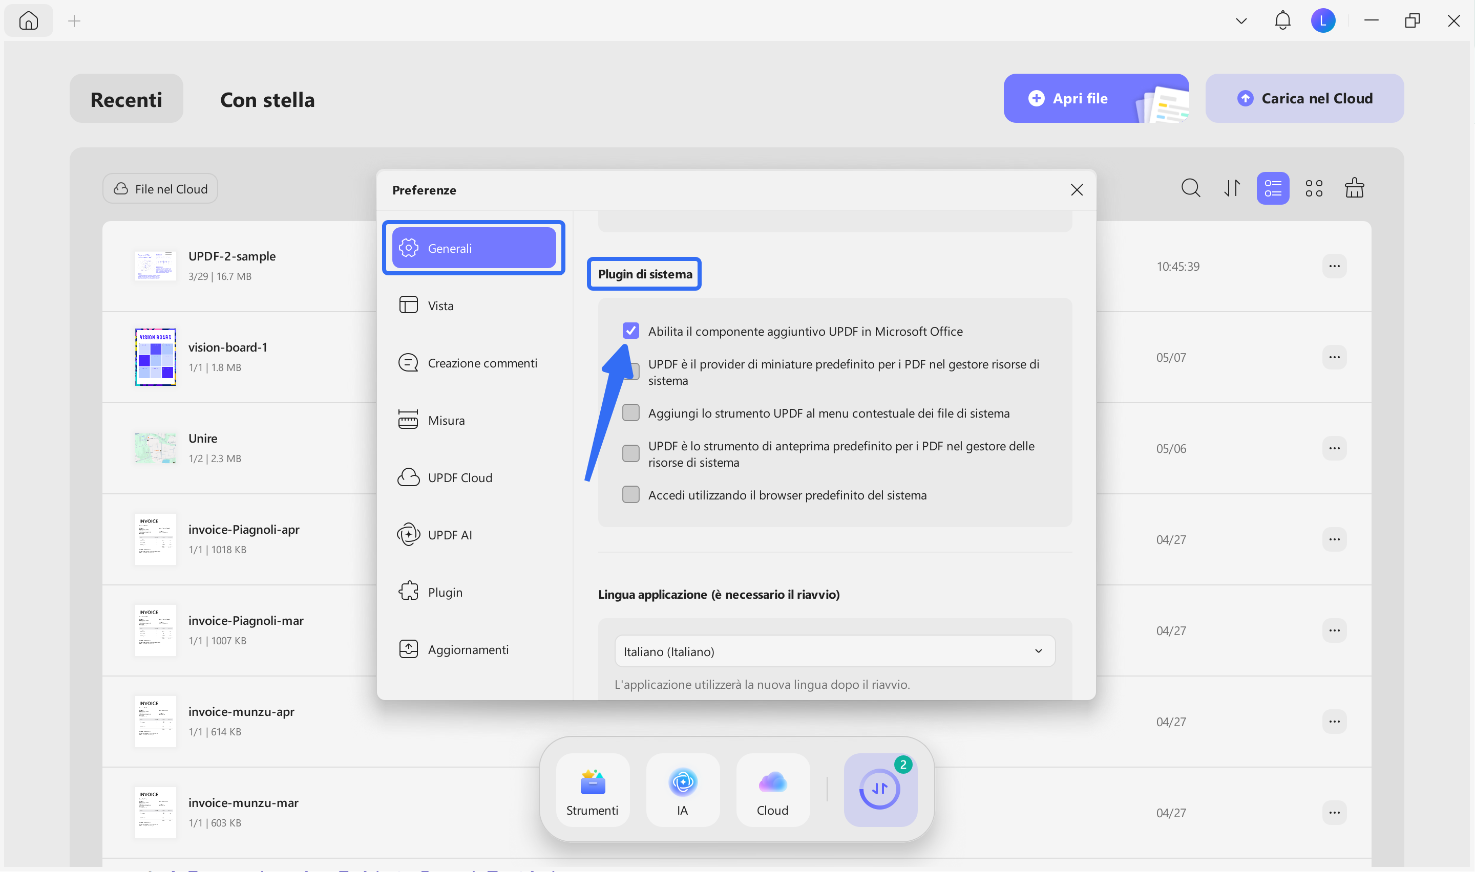Add a new tab with plus icon
This screenshot has width=1475, height=872.
(x=74, y=21)
